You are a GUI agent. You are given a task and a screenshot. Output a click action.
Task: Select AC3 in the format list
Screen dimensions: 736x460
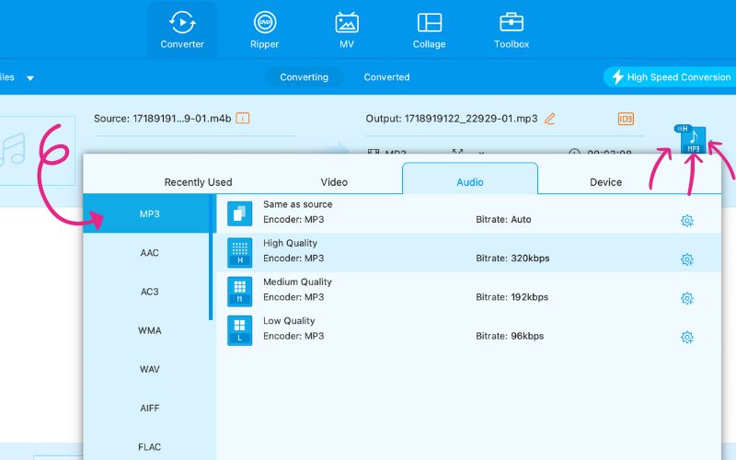(x=149, y=292)
